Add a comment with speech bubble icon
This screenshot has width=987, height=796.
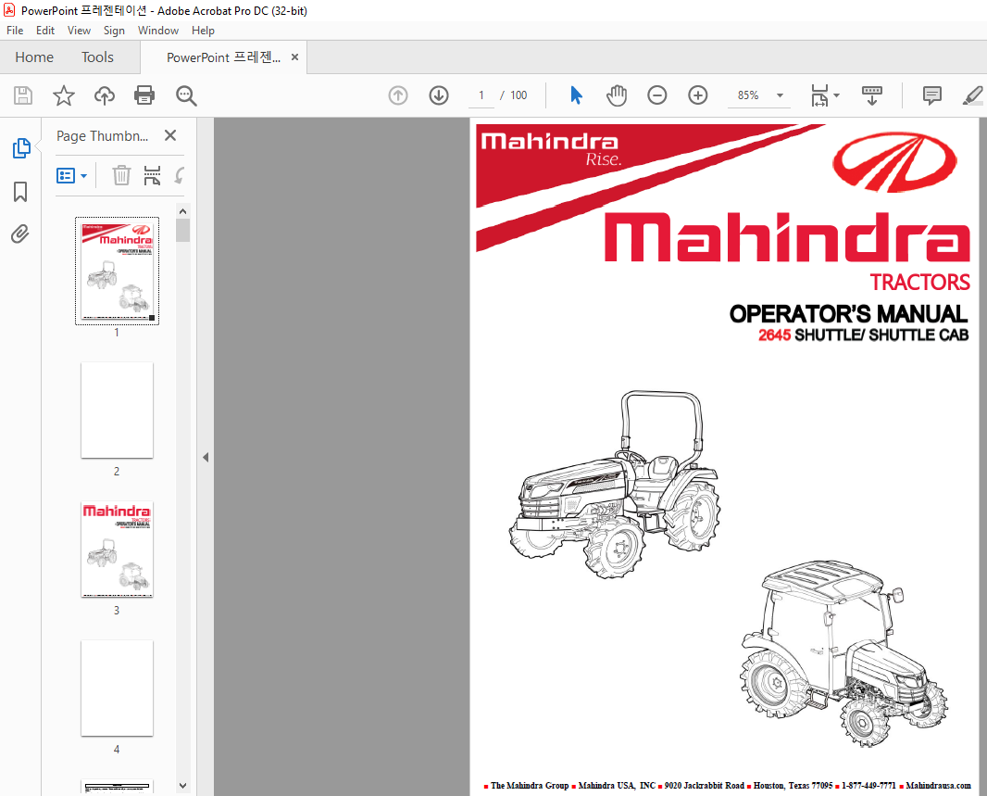932,95
